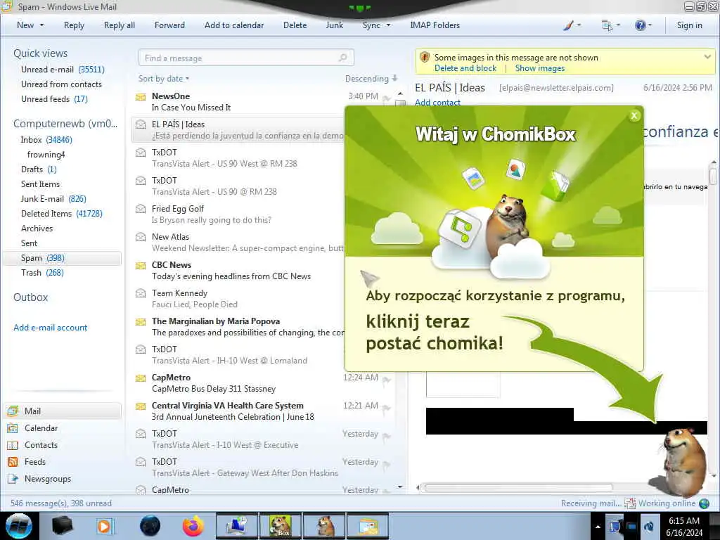Click preview pane horizontal scrollbar
Screen dimensions: 720x540
[518, 488]
